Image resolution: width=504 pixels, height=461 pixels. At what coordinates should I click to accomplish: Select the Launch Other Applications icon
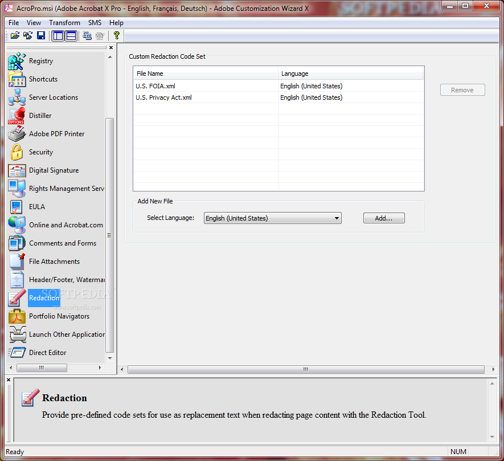pyautogui.click(x=17, y=334)
